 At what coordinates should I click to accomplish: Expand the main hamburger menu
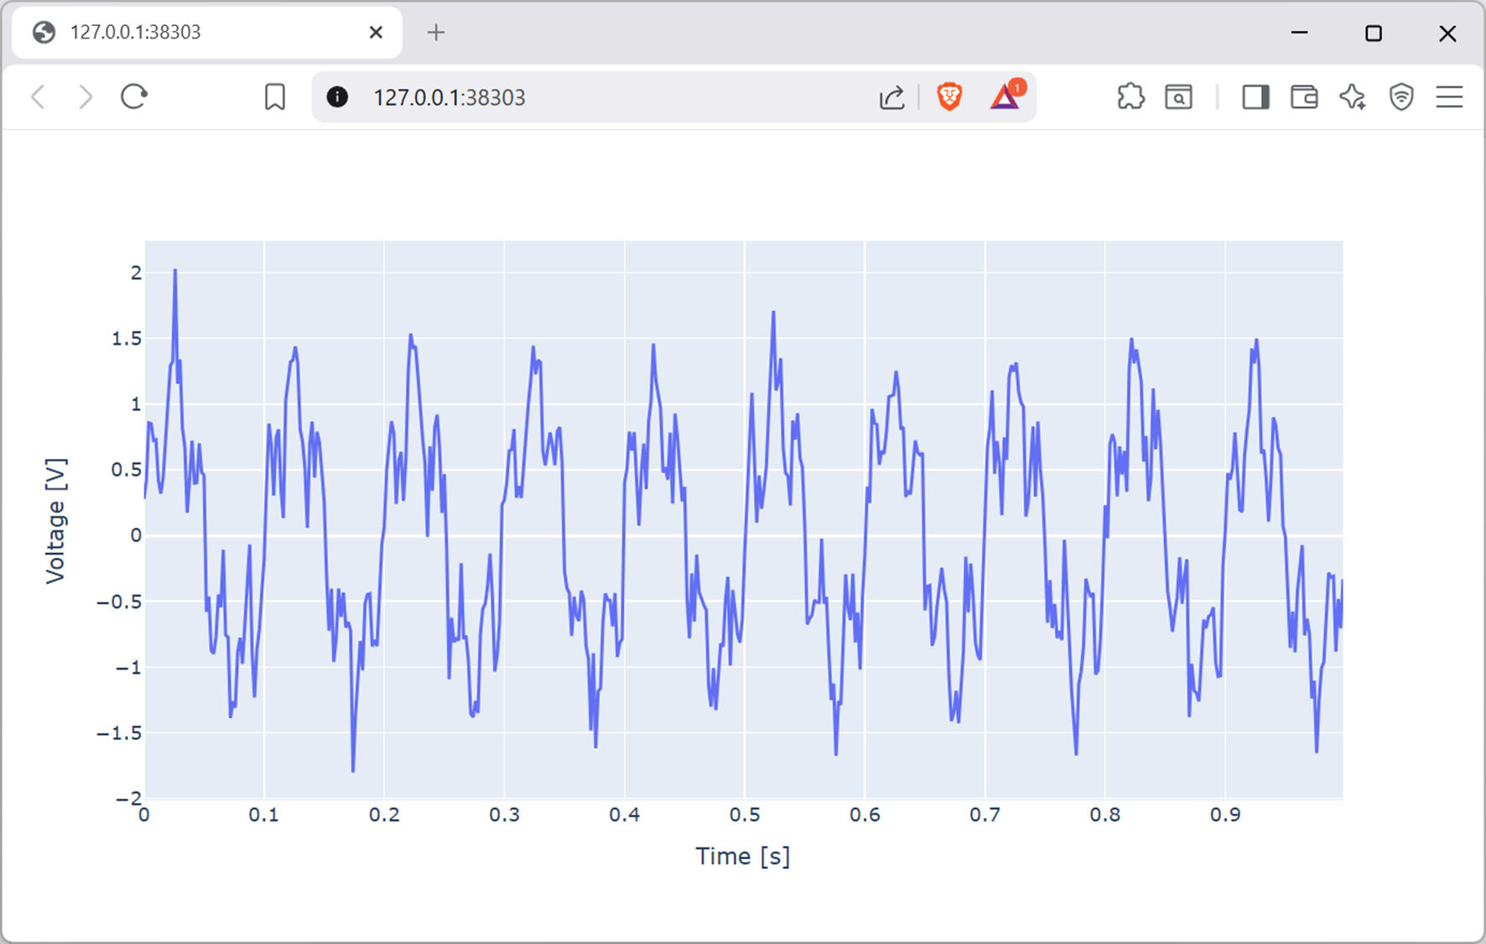click(x=1449, y=97)
